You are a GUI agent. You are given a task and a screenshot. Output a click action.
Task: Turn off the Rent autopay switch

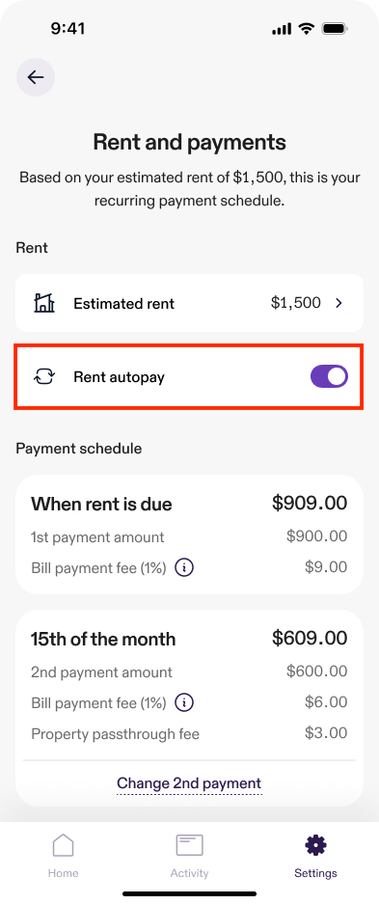pyautogui.click(x=329, y=377)
